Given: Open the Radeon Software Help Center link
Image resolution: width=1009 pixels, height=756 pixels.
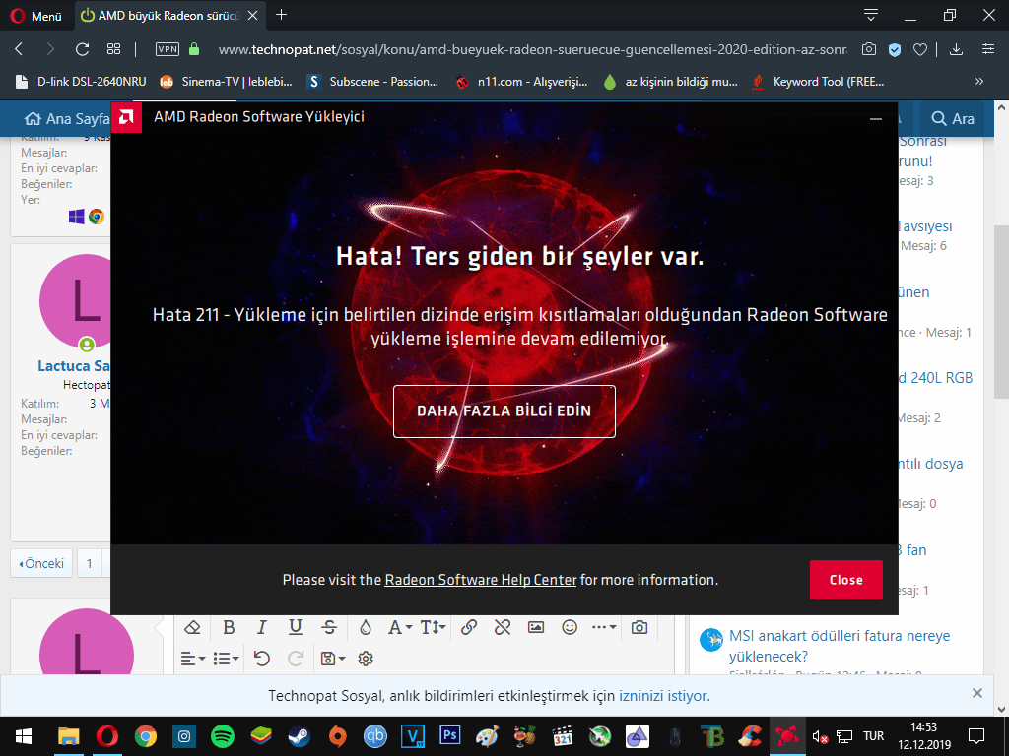Looking at the screenshot, I should [480, 580].
